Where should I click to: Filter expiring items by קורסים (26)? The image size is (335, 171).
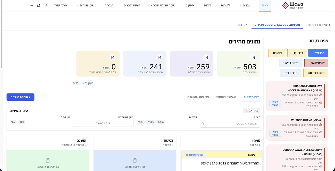(316, 63)
